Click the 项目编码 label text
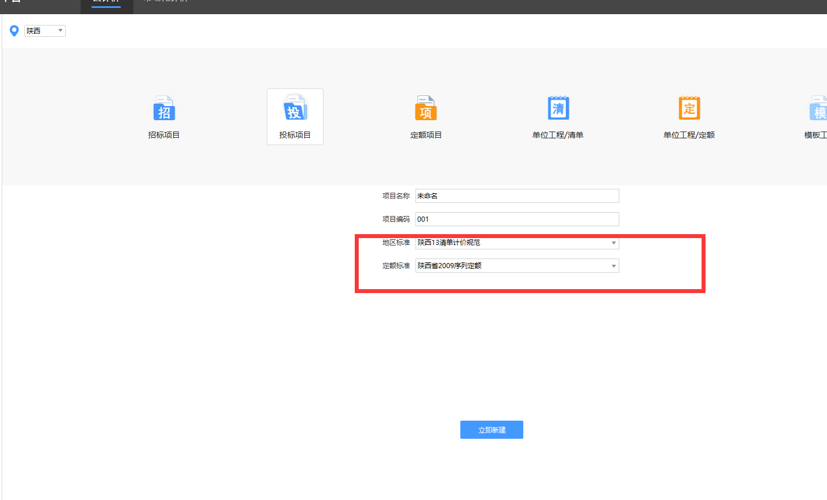827x500 pixels. (396, 219)
